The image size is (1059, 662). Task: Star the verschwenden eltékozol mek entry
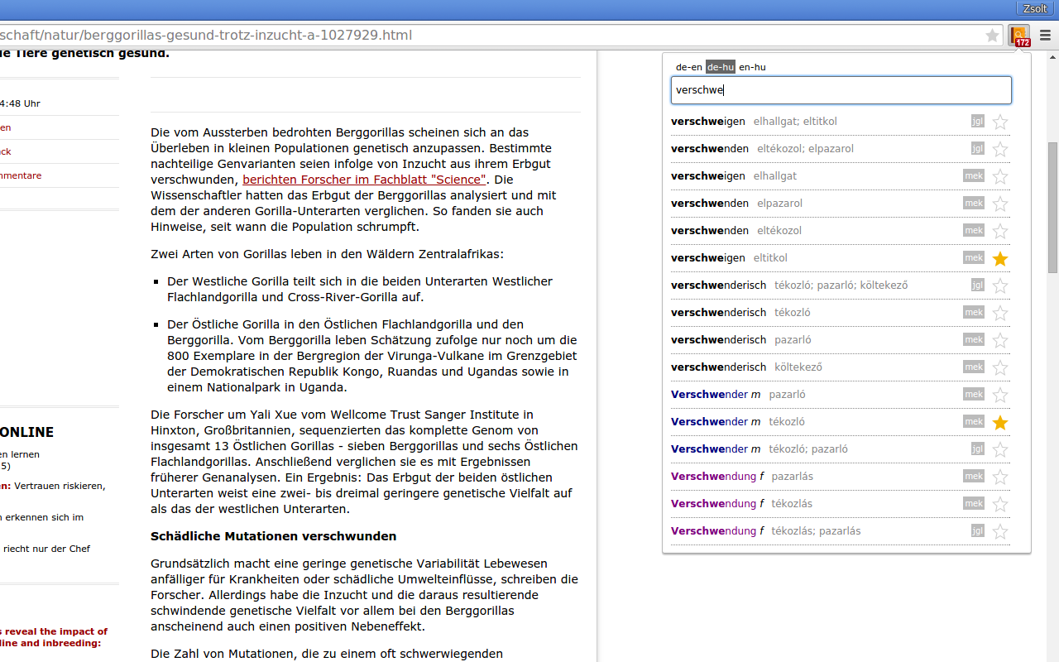point(1000,231)
